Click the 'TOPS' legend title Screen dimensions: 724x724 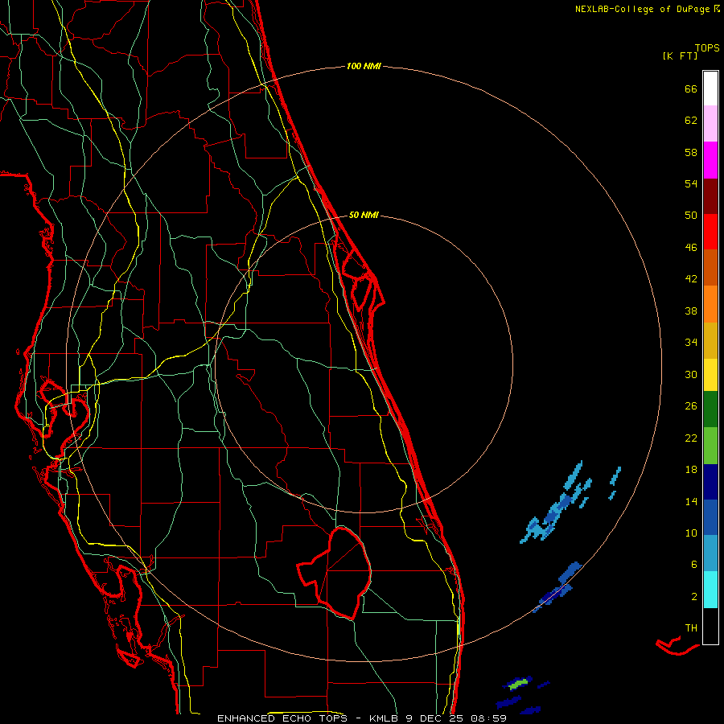[x=707, y=48]
